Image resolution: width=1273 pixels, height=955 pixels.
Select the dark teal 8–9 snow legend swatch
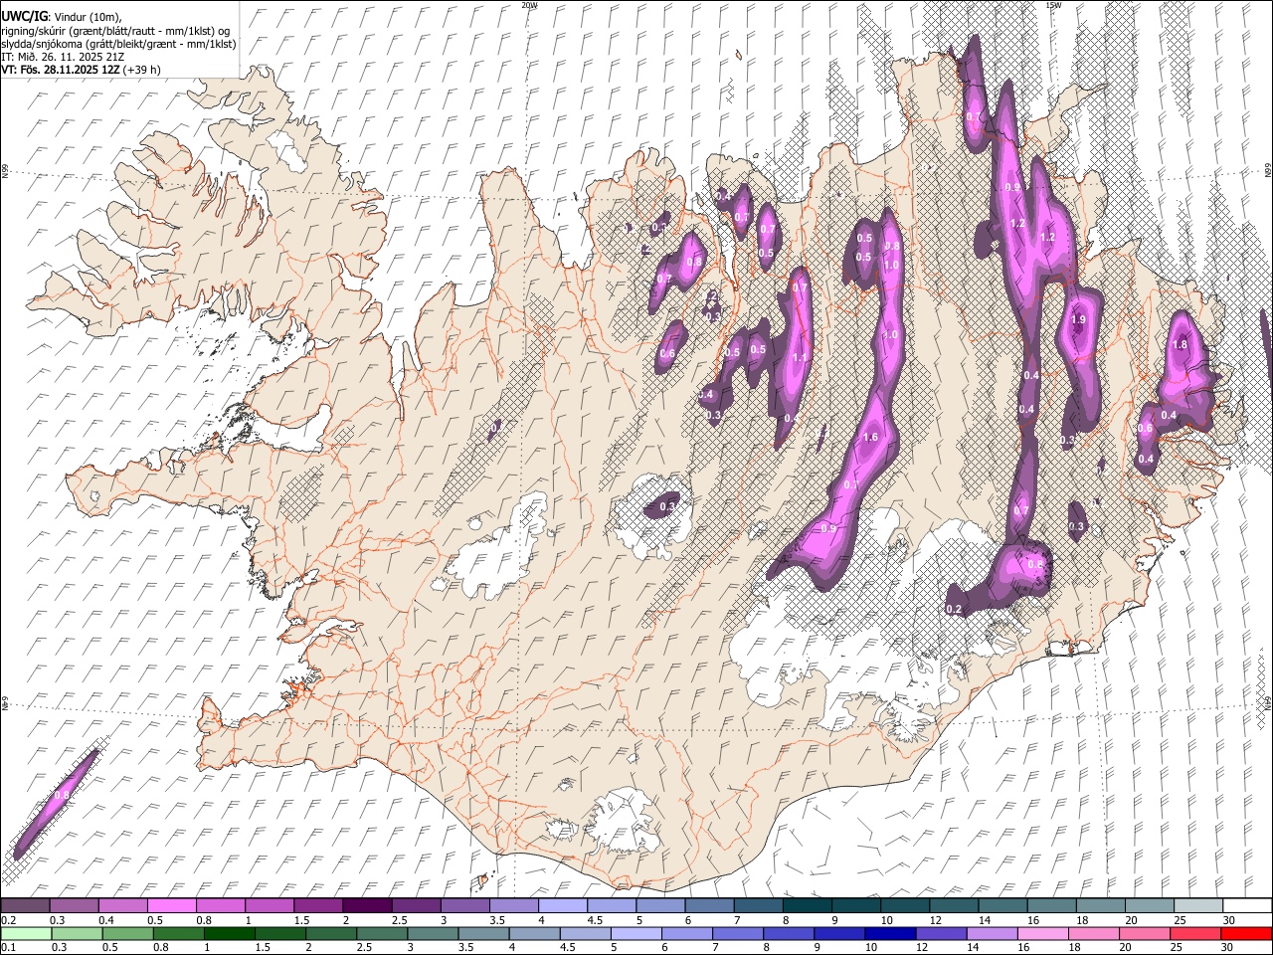tap(809, 905)
